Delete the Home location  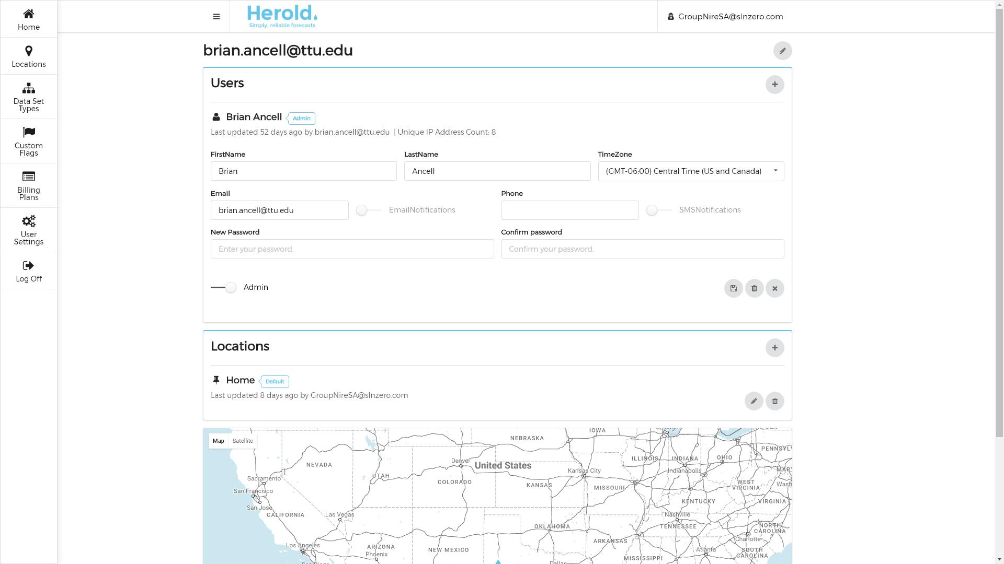click(x=775, y=401)
